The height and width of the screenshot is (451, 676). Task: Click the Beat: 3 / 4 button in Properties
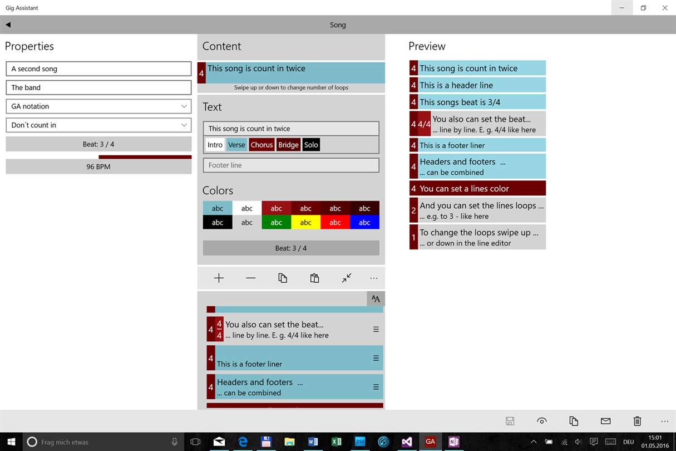[98, 144]
